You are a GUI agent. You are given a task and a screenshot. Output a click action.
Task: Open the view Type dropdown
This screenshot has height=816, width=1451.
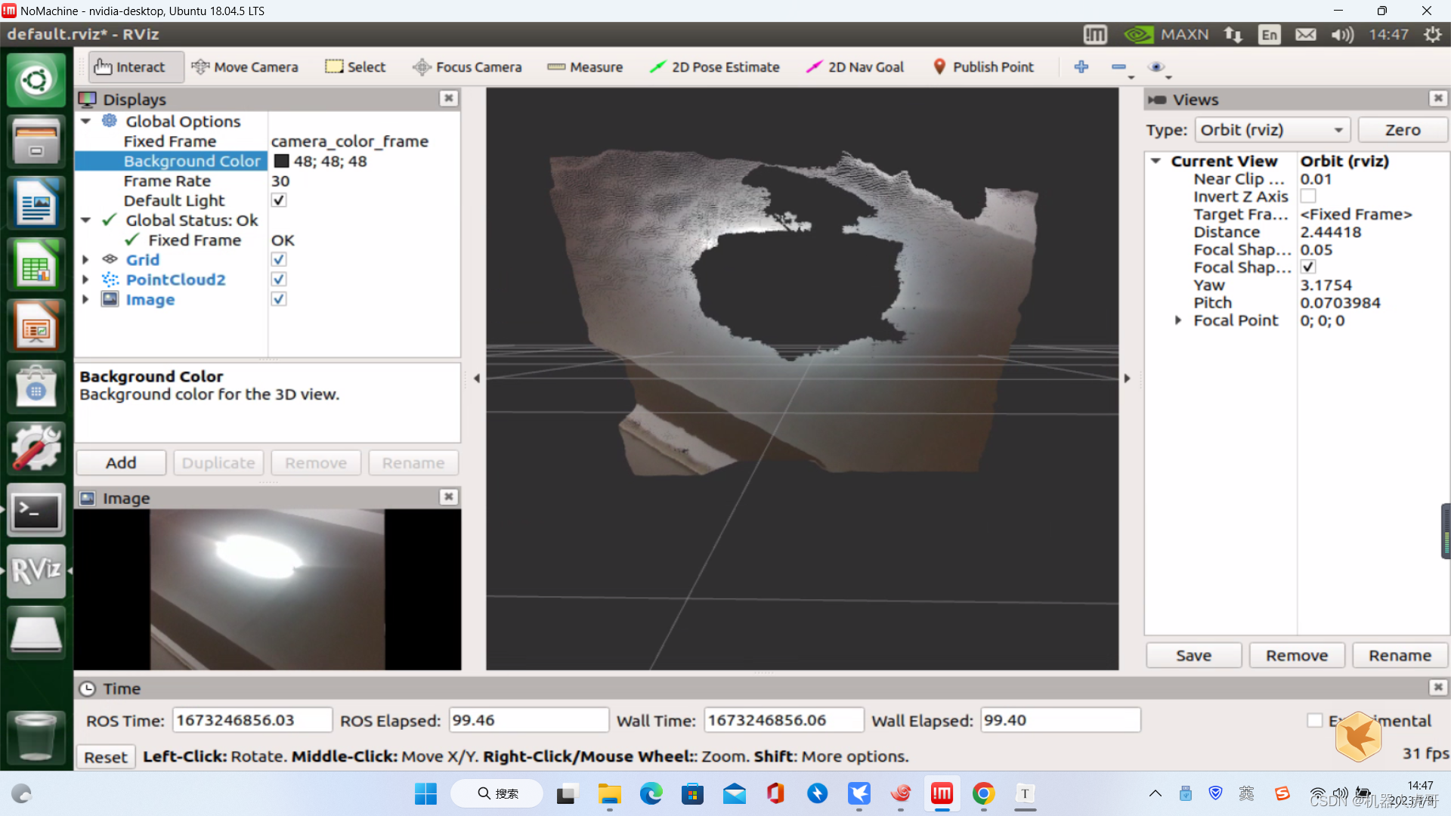(1273, 130)
